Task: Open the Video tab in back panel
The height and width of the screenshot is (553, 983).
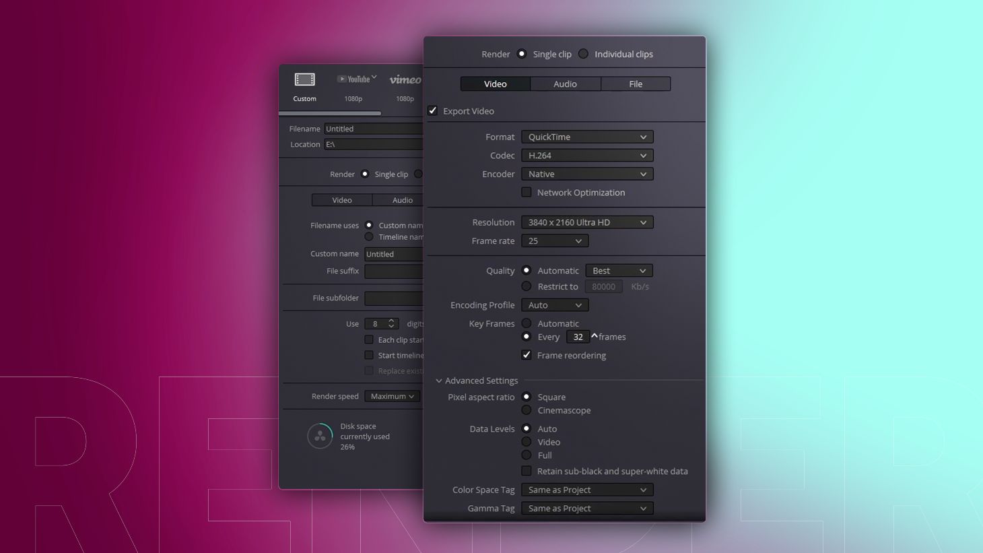Action: (342, 200)
